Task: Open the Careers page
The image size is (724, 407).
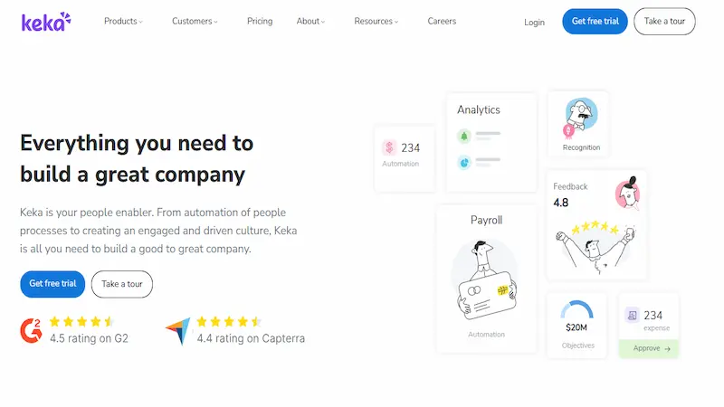Action: pos(442,22)
